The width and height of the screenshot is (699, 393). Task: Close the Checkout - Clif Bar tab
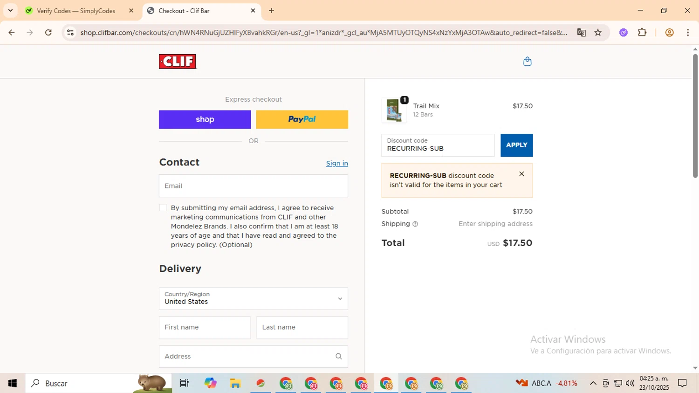(x=253, y=11)
